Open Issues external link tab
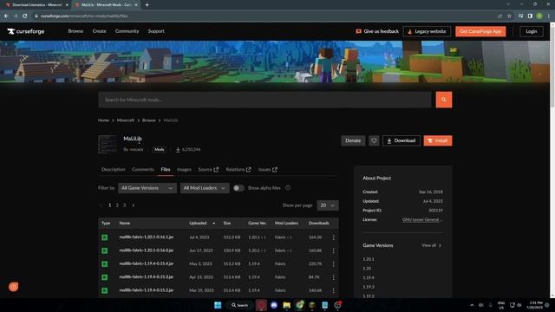Image resolution: width=555 pixels, height=312 pixels. [268, 170]
